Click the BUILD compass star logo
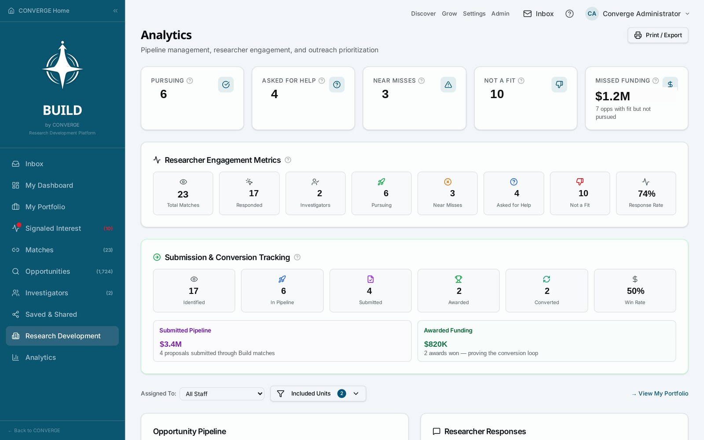This screenshot has width=704, height=440. pos(62,65)
